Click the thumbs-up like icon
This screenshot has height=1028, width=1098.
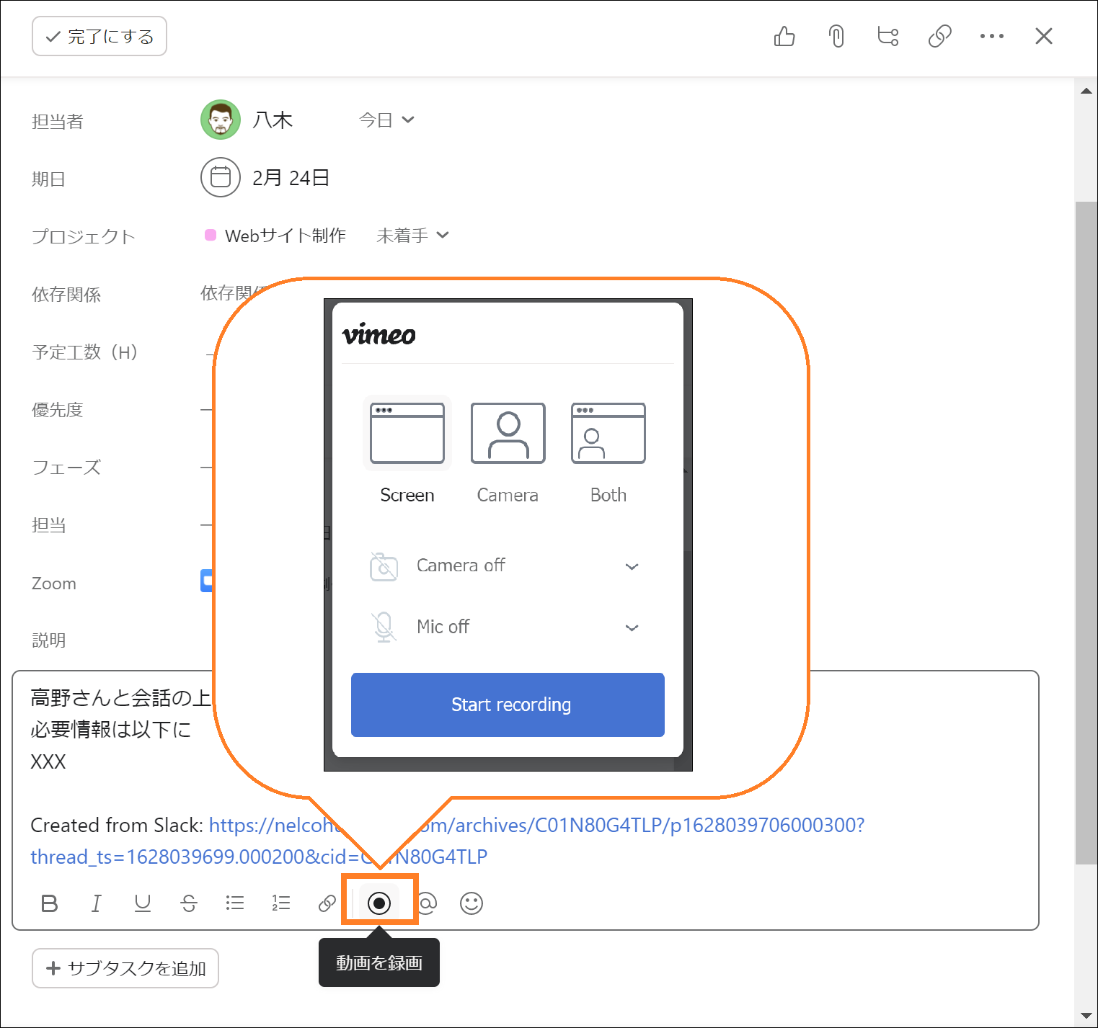(784, 36)
